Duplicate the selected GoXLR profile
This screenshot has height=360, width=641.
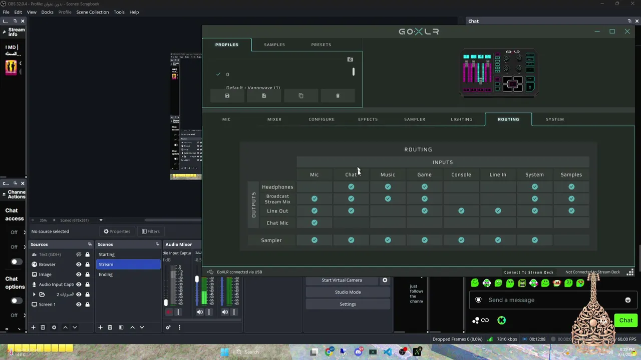(301, 96)
